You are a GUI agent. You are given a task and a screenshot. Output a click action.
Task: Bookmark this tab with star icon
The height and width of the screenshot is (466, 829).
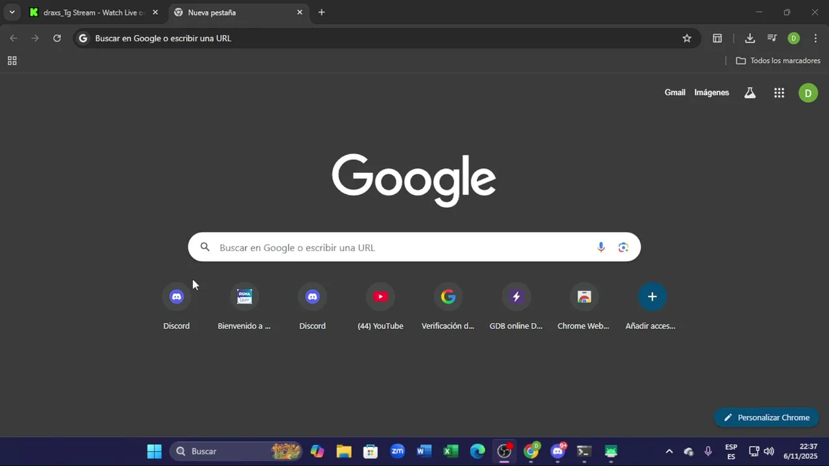687,38
